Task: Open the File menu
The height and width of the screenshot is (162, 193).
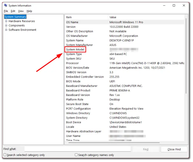Action: coord(6,11)
